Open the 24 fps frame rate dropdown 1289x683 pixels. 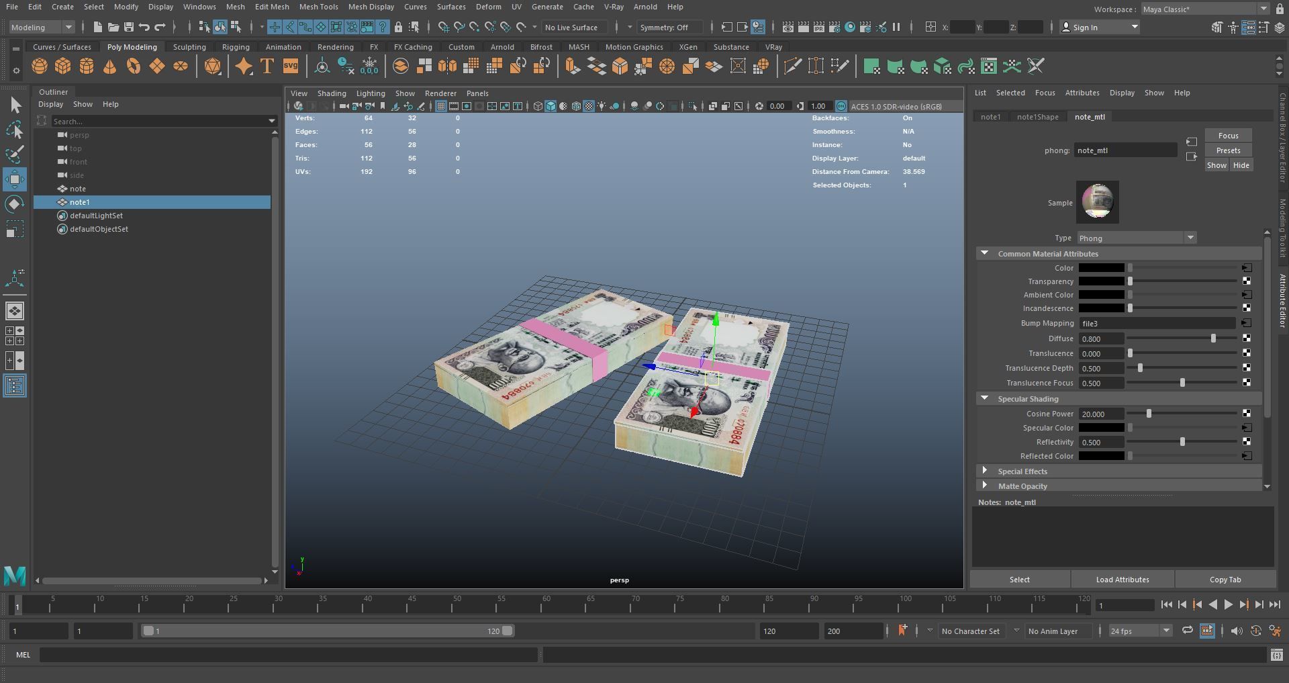click(x=1140, y=631)
